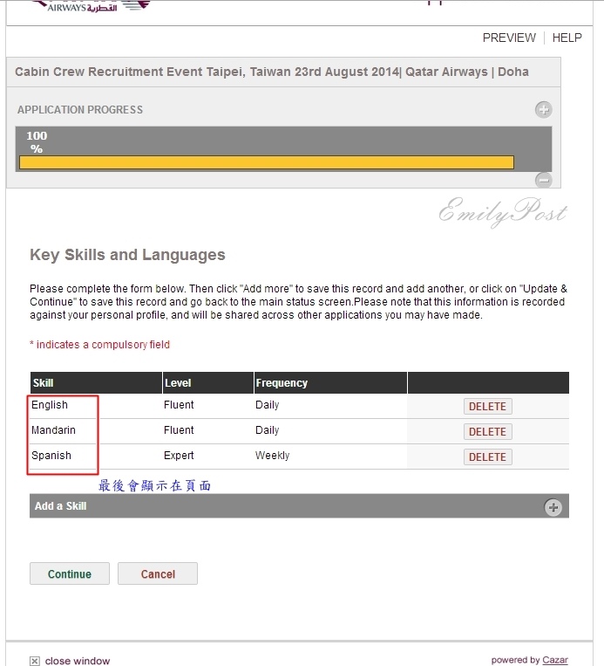Delete the Spanish skill row
This screenshot has width=604, height=666.
click(x=487, y=457)
